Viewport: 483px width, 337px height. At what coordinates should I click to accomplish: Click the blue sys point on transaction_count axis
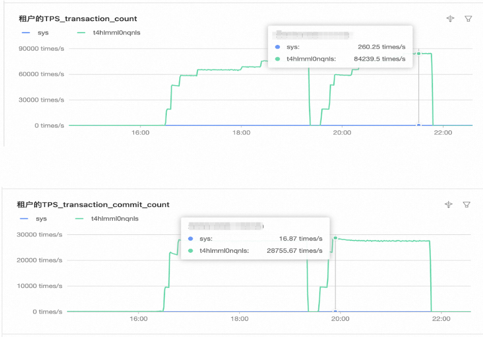(x=418, y=125)
